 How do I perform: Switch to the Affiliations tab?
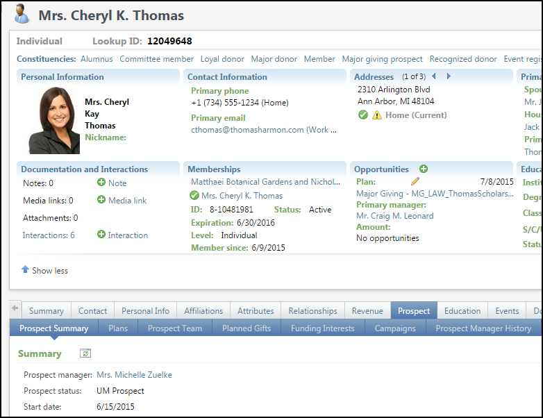point(203,310)
